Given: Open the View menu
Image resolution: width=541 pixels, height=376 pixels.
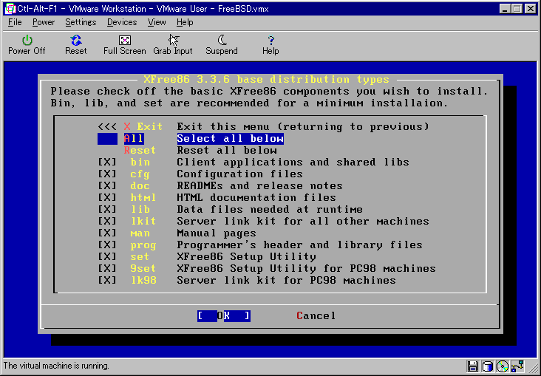Looking at the screenshot, I should tap(157, 22).
